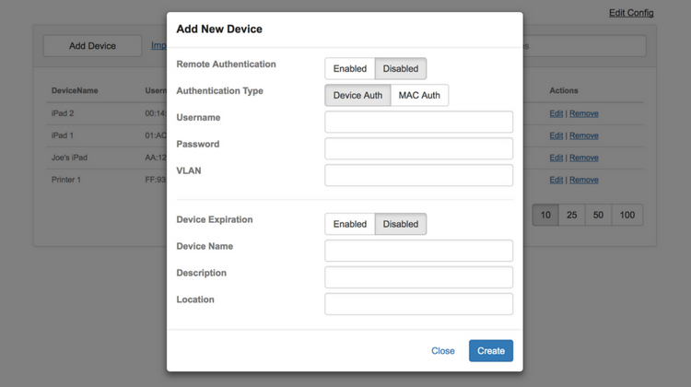
Task: Click the Add Device button
Action: [92, 46]
